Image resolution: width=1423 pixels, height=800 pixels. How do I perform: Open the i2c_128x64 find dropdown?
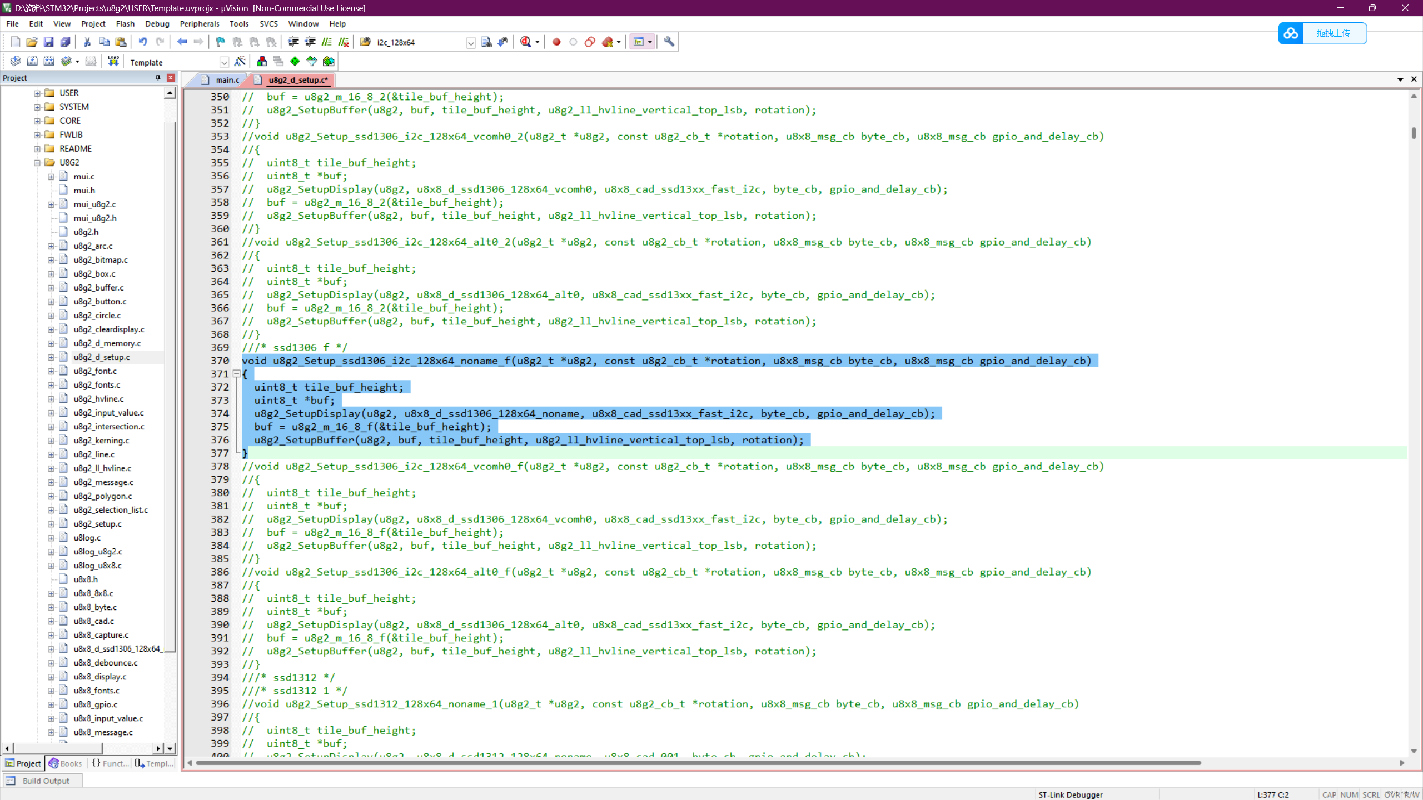471,43
